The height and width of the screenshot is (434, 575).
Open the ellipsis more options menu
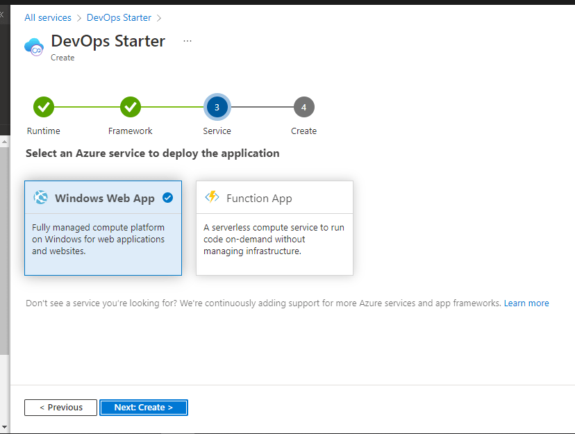click(x=187, y=41)
